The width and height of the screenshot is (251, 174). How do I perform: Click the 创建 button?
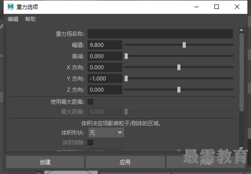pos(45,162)
